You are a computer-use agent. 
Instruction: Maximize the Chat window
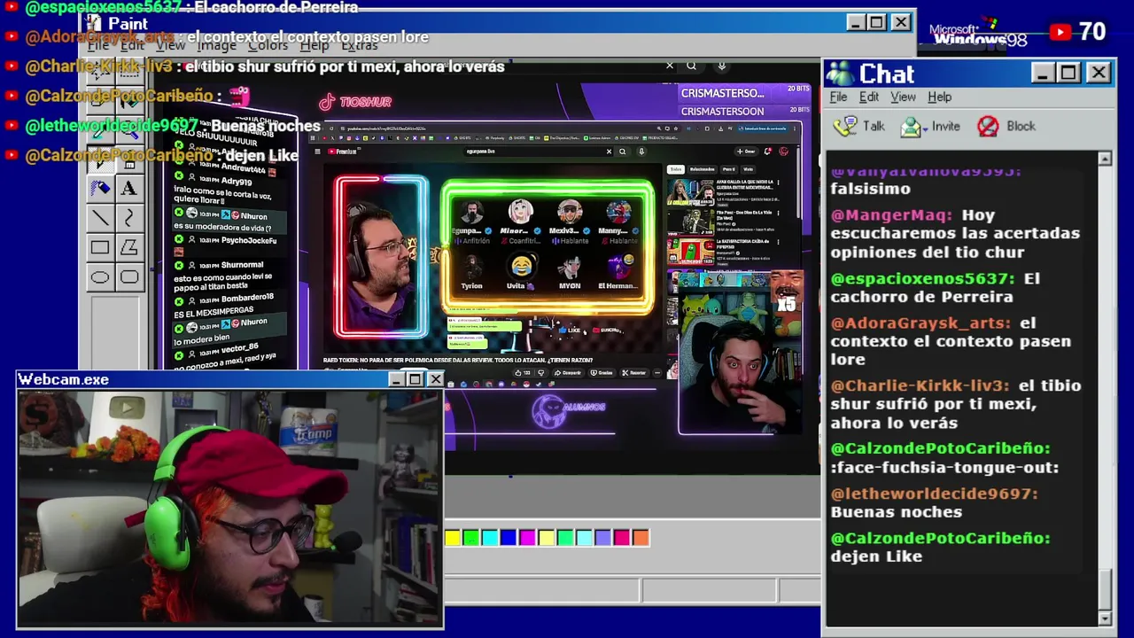point(1068,73)
